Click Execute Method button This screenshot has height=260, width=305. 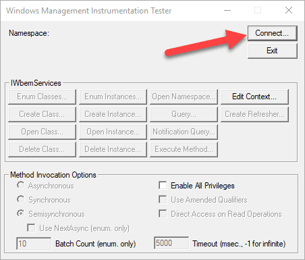tap(184, 149)
